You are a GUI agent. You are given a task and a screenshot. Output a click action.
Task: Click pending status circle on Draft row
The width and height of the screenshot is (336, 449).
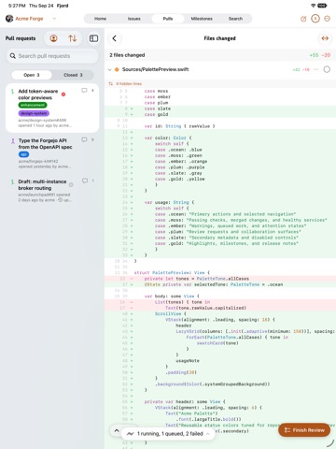click(x=71, y=185)
